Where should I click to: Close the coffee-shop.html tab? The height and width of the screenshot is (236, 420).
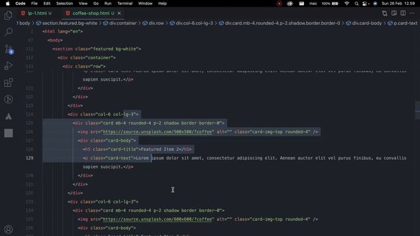119,13
